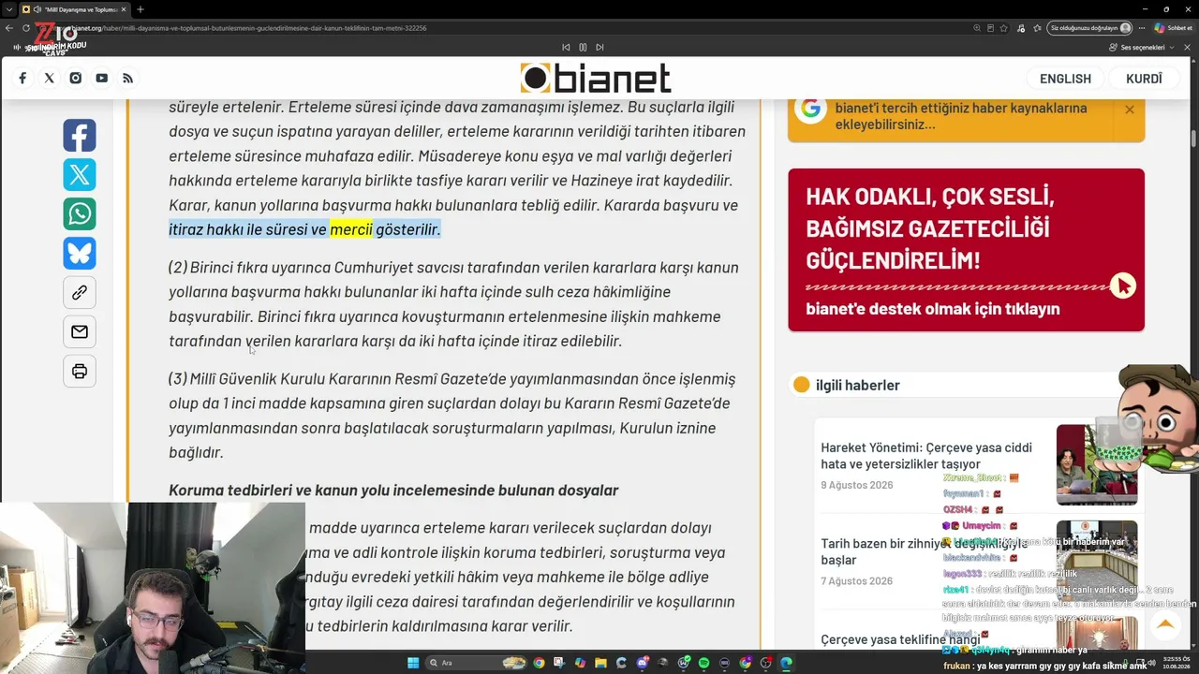1199x674 pixels.
Task: Share the article on Bluesky
Action: (80, 254)
